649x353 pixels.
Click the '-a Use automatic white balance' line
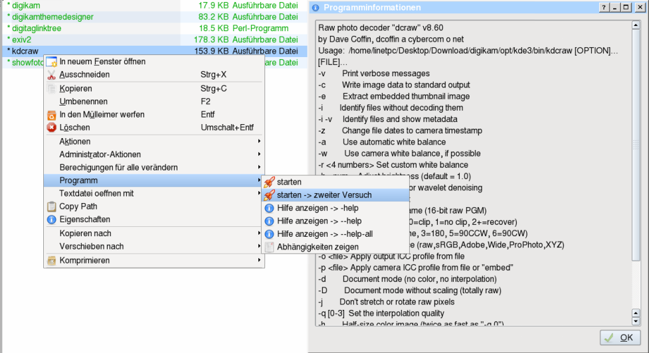[x=381, y=142]
